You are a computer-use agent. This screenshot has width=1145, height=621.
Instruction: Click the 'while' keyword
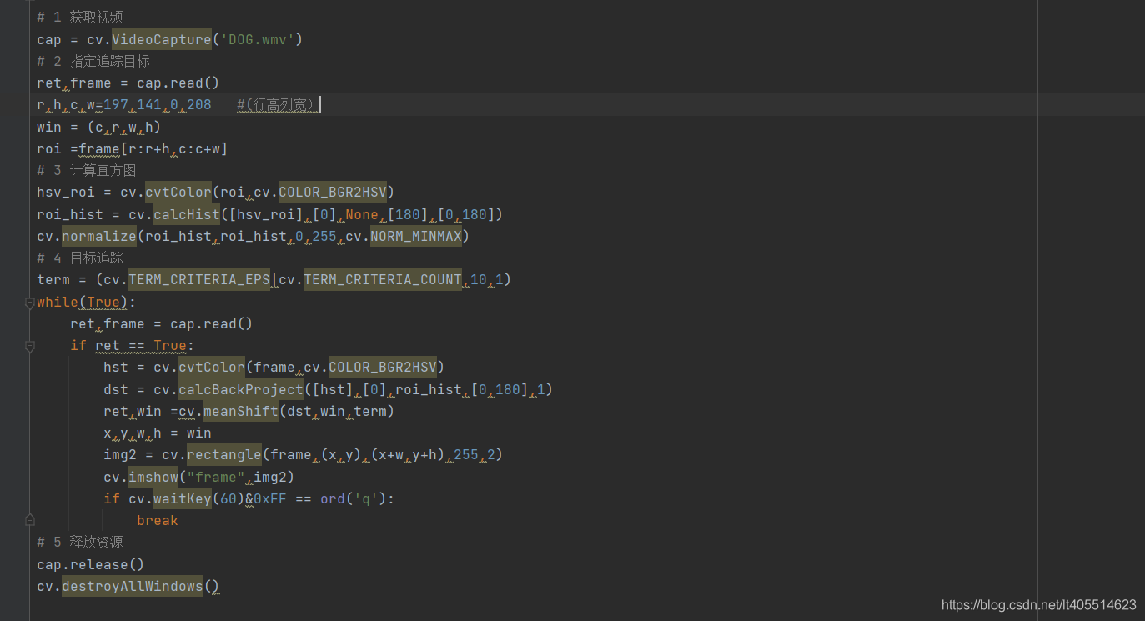coord(58,302)
